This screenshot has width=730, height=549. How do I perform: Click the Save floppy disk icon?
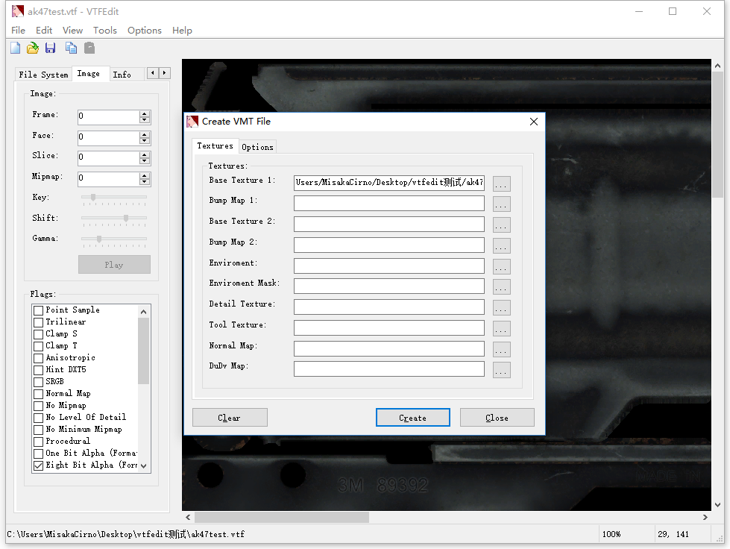pyautogui.click(x=50, y=48)
